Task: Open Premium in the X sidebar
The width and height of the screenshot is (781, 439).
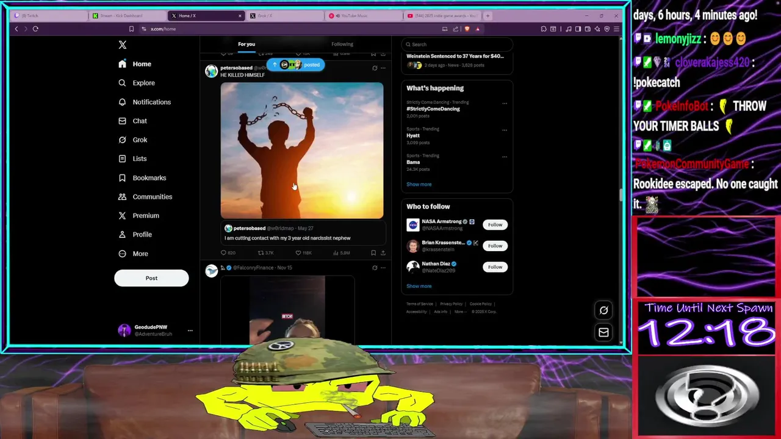Action: (x=139, y=215)
